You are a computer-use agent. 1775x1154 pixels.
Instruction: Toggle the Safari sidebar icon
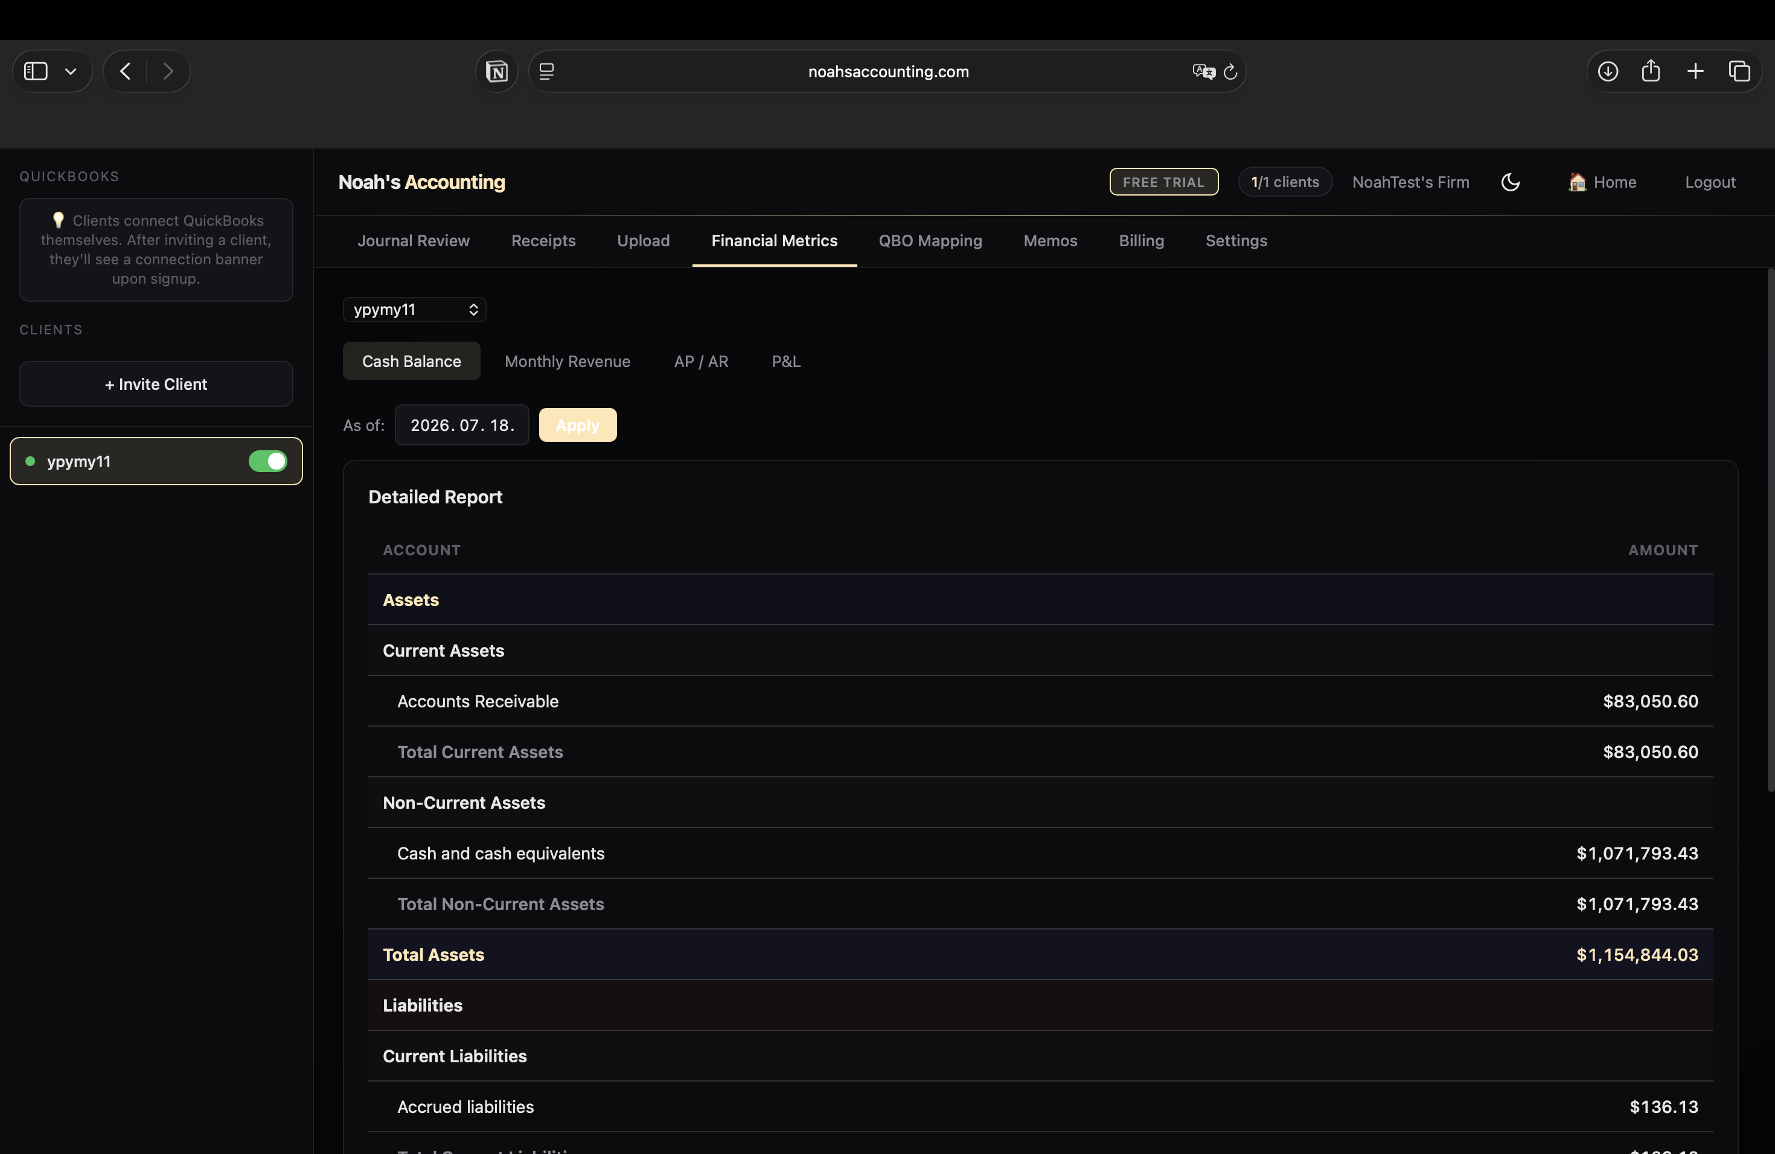tap(36, 71)
